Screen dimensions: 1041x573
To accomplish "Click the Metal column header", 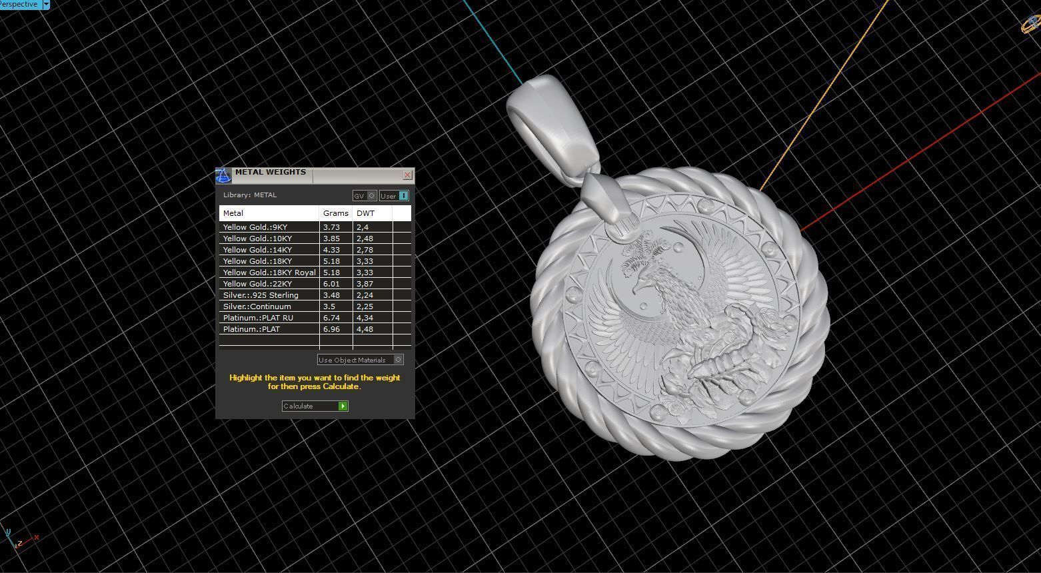I will pos(269,213).
